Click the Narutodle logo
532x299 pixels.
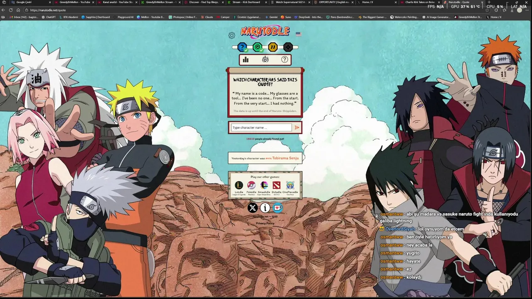coord(265,32)
